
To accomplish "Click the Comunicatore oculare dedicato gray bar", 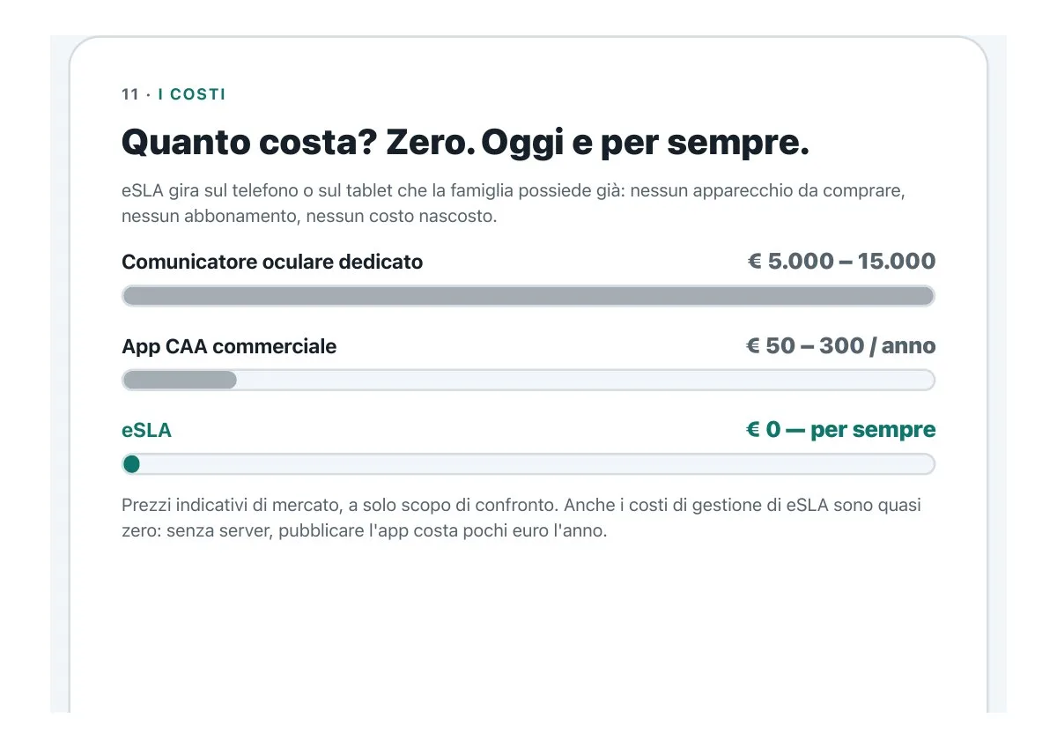I will click(528, 296).
